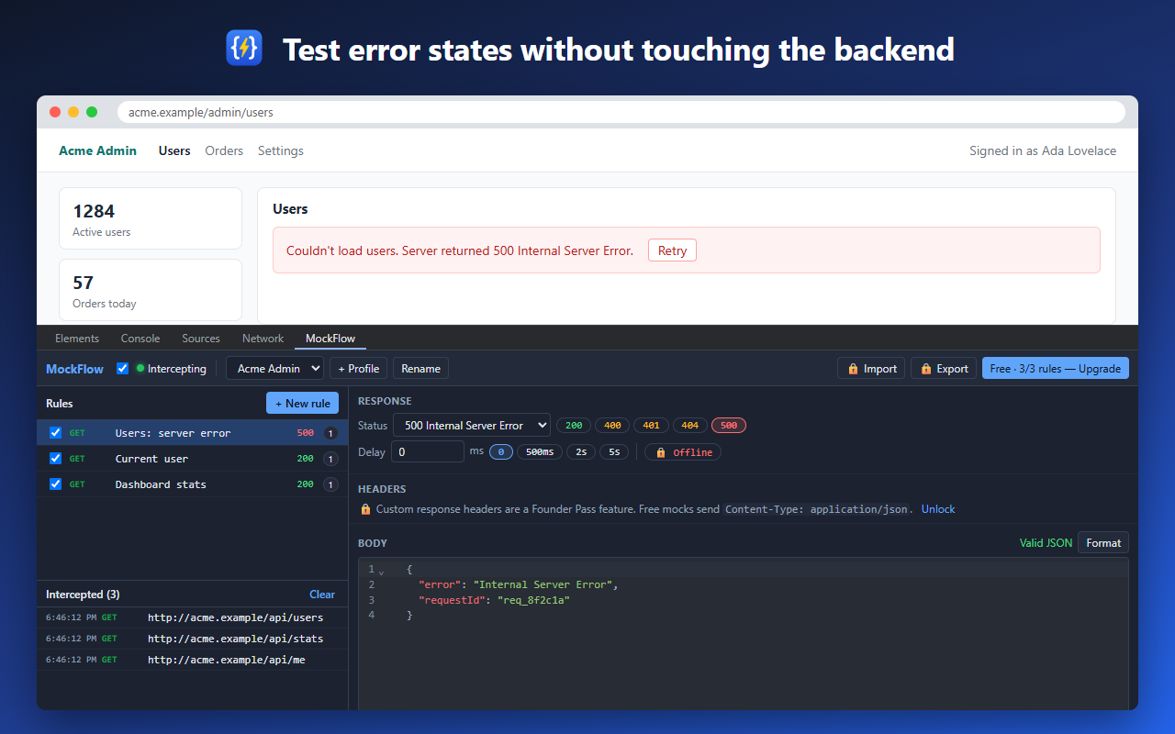
Task: Set delay with the 2s preset chip
Action: coord(581,452)
